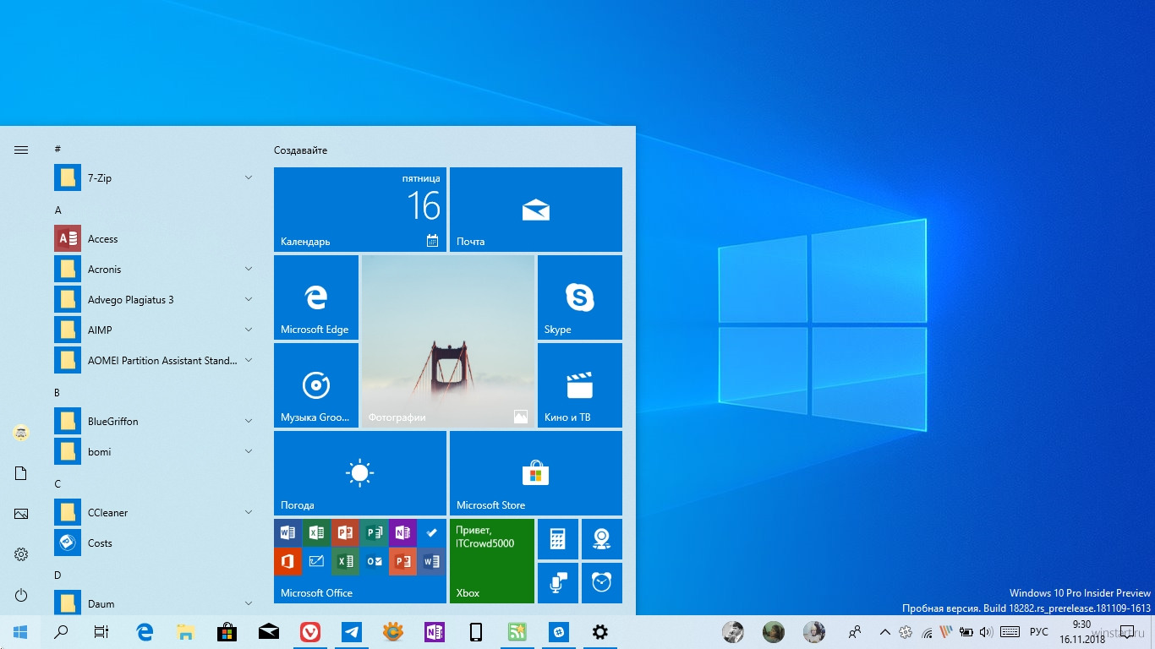
Task: Open Settings gear in the Start sidebar
Action: [21, 554]
